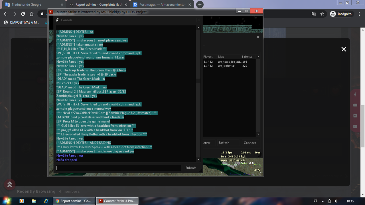Click the ES language indicator in tray
The image size is (365, 205).
pyautogui.click(x=315, y=201)
